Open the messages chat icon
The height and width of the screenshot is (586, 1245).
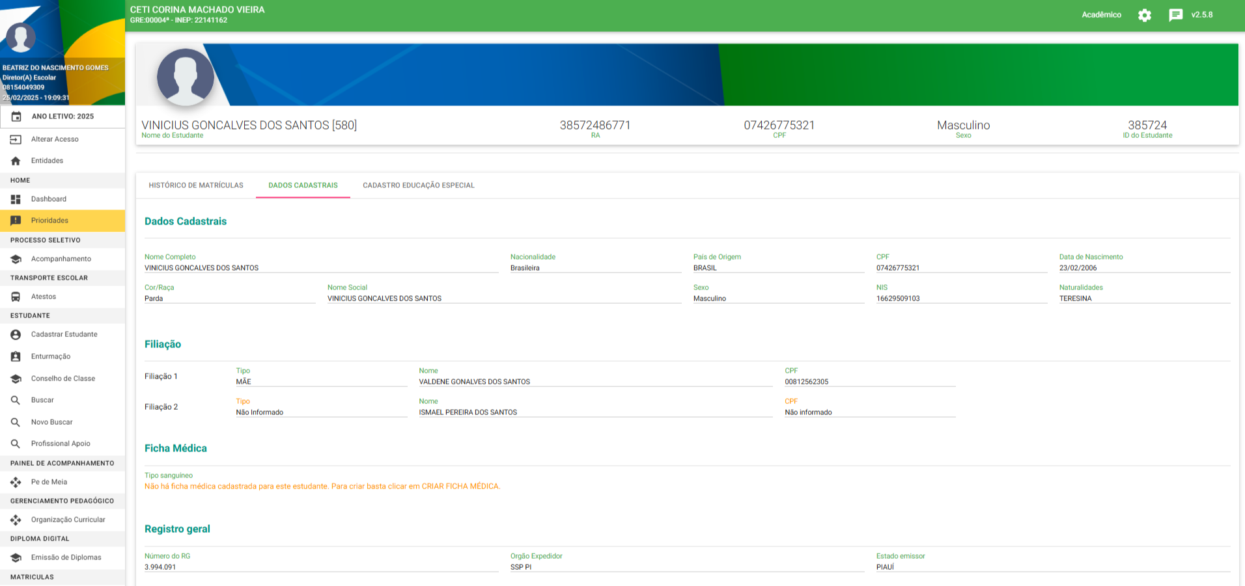[x=1175, y=15]
